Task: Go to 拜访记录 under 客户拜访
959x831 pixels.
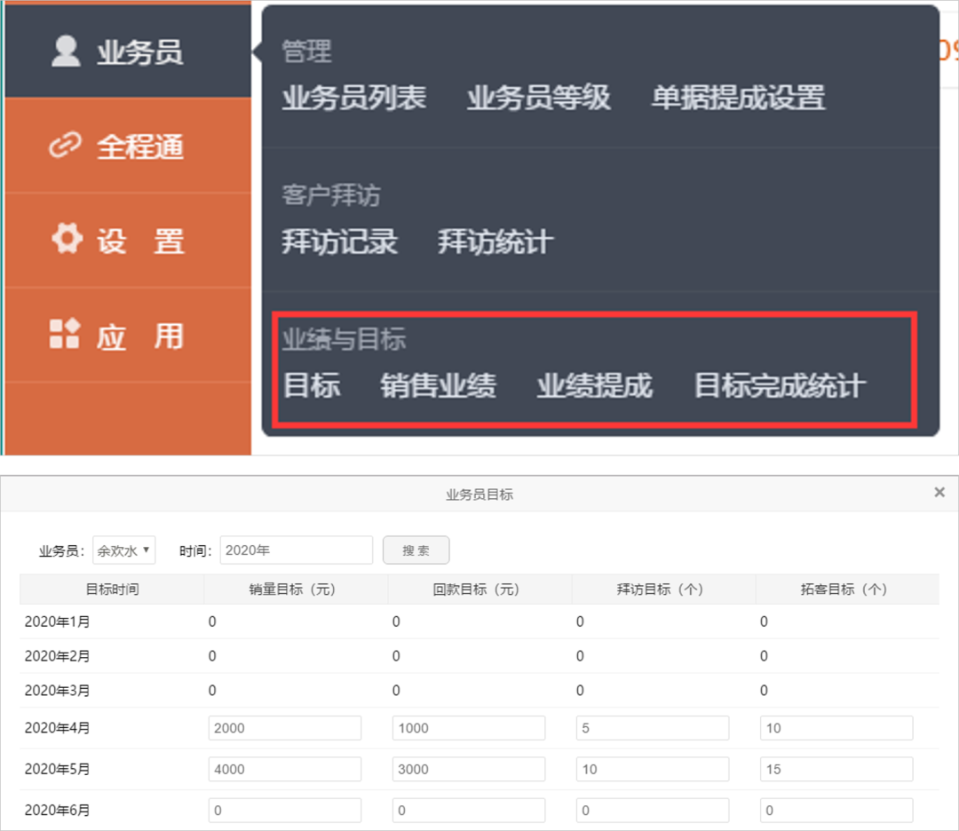Action: (x=339, y=242)
